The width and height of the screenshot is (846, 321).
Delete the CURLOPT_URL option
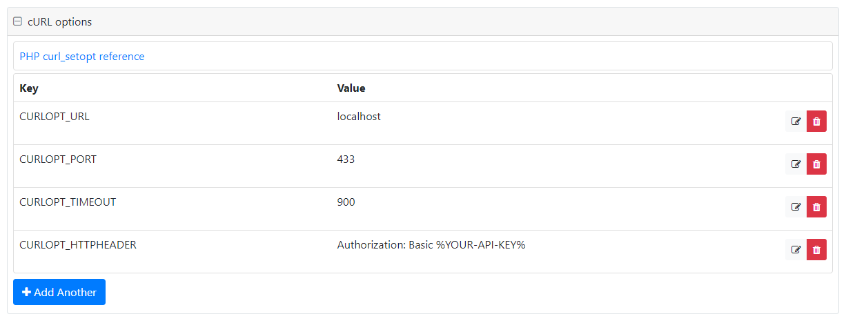pos(816,121)
